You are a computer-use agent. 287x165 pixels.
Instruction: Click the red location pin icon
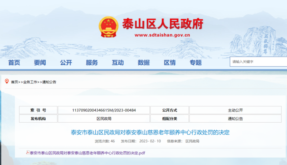coord(7,82)
